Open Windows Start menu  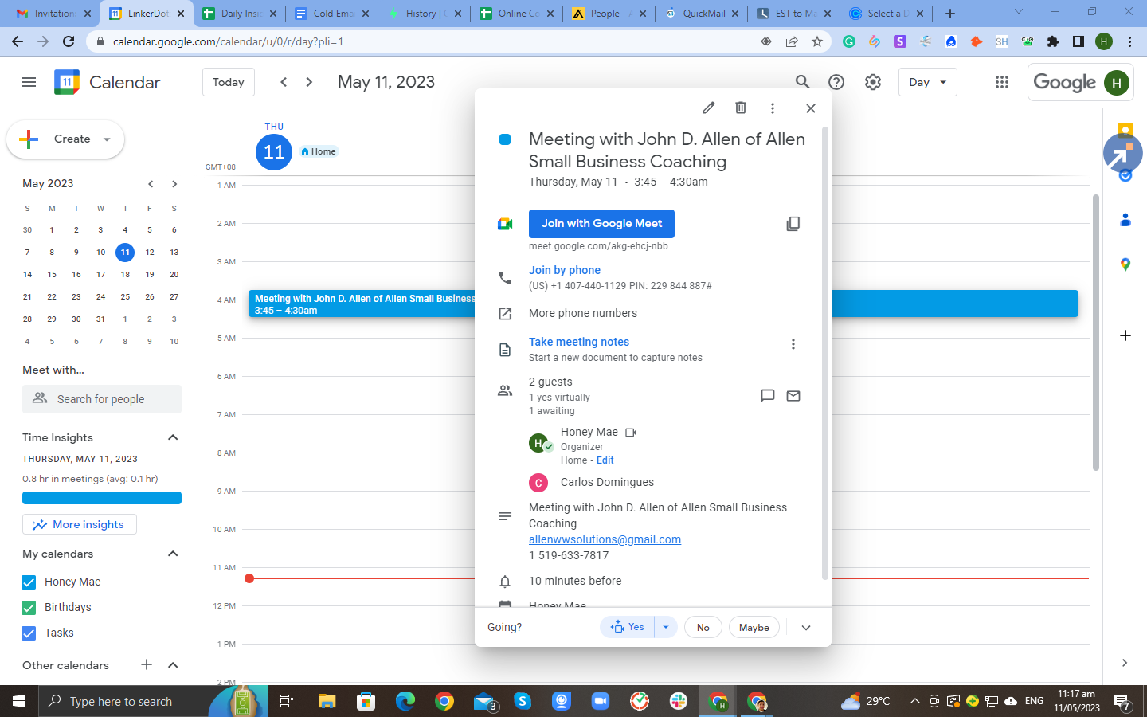coord(19,701)
